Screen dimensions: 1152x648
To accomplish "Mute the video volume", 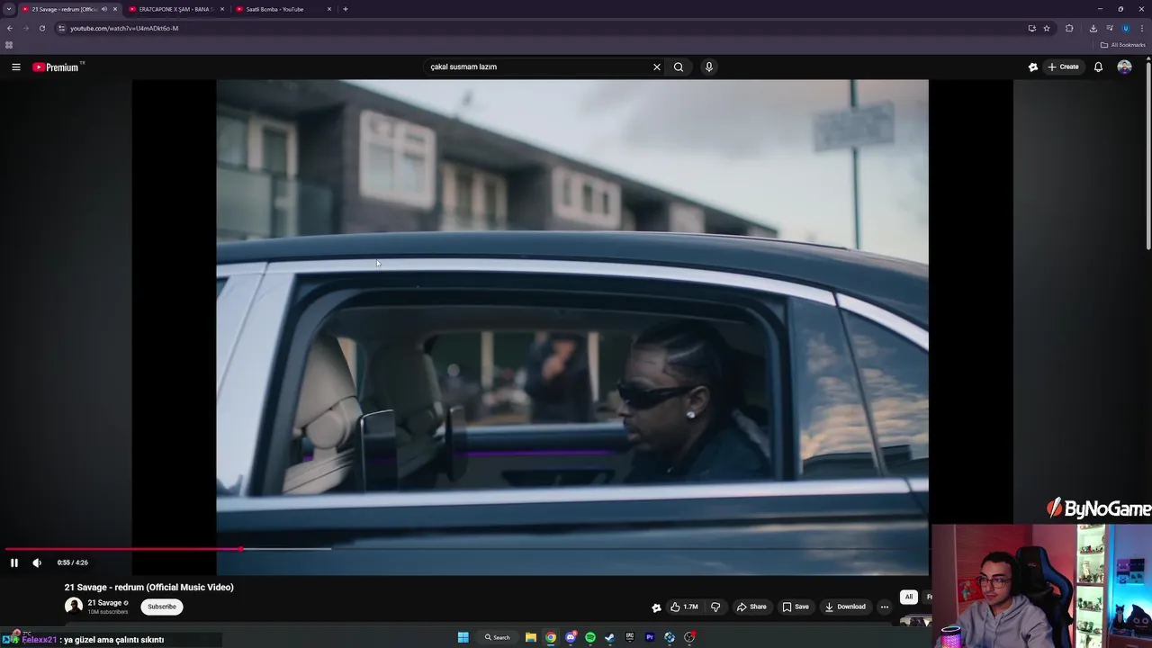I will coord(37,562).
